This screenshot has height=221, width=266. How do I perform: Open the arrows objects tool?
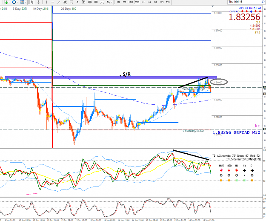click(108, 2)
